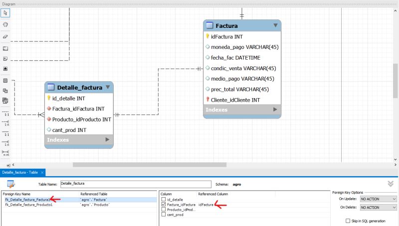Click the scroll right arrow

click(395, 165)
